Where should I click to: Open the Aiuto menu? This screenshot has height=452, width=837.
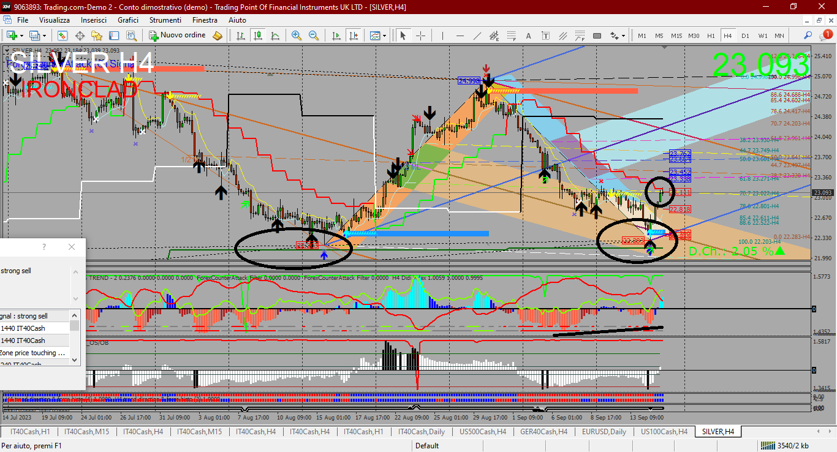[x=237, y=20]
